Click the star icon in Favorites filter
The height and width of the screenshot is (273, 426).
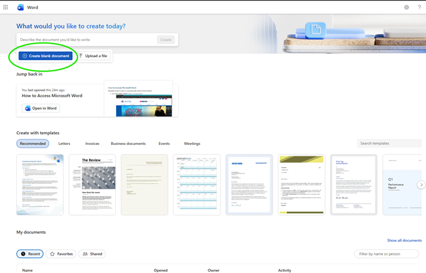pos(52,253)
